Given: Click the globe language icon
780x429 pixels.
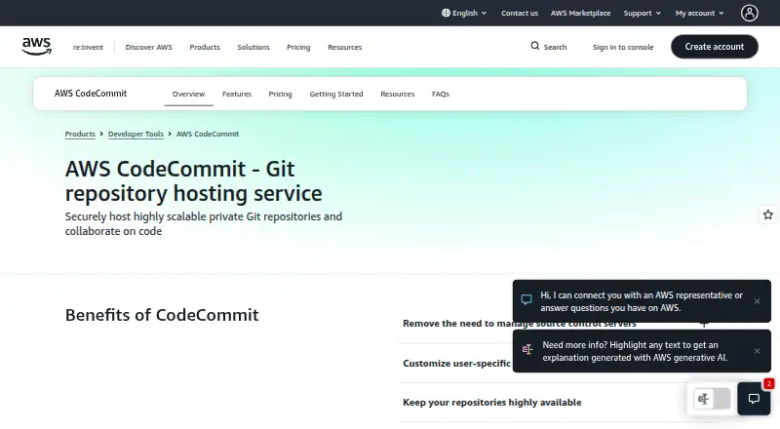Looking at the screenshot, I should [446, 13].
